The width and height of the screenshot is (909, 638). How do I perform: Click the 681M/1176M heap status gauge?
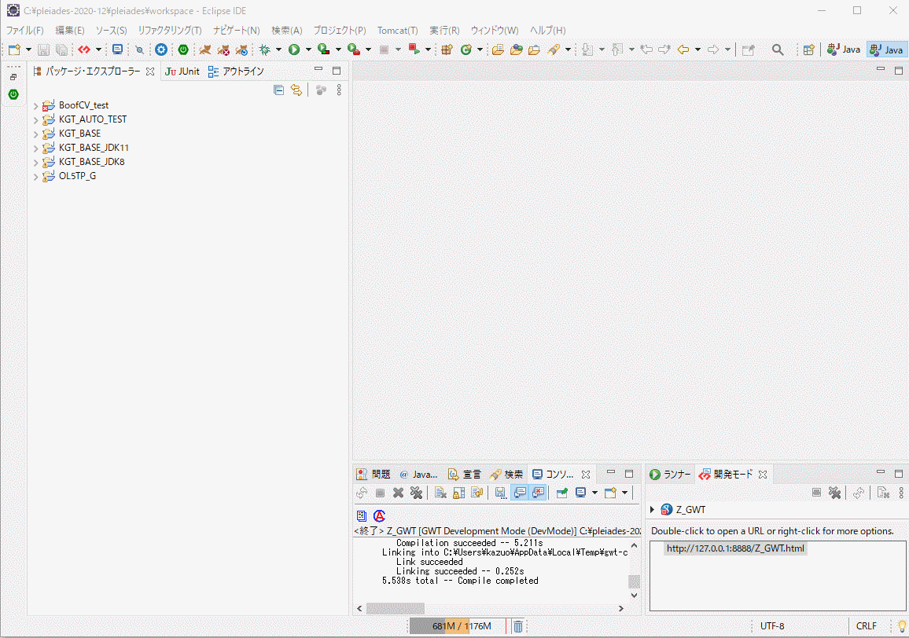click(x=458, y=625)
